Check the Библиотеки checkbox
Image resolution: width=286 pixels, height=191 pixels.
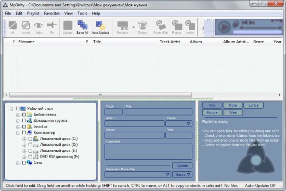click(24, 114)
